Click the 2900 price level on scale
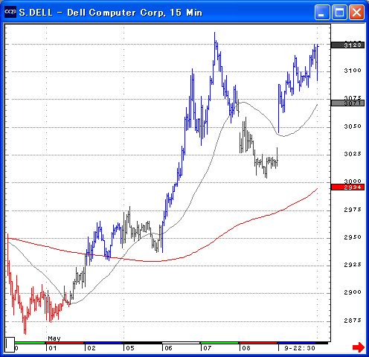Viewport: 369px width, 357px height. pyautogui.click(x=353, y=292)
